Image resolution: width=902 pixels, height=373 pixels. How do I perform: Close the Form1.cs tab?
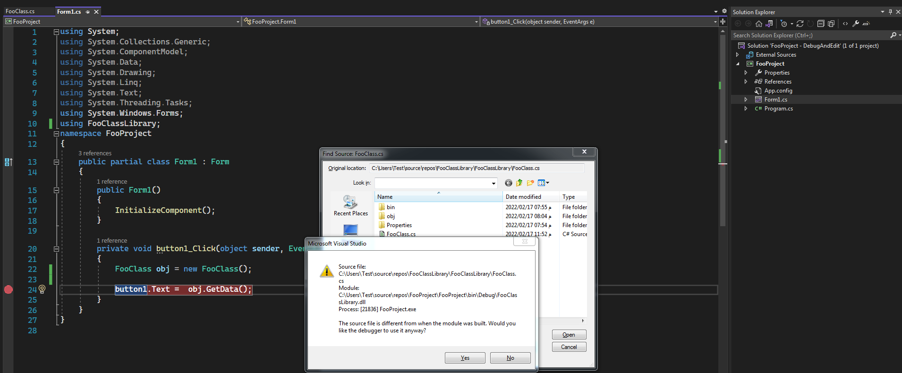pyautogui.click(x=96, y=12)
